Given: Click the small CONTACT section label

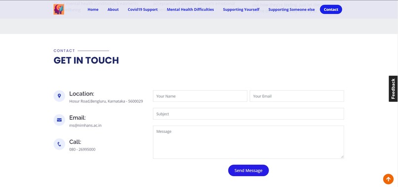Looking at the screenshot, I should [64, 51].
